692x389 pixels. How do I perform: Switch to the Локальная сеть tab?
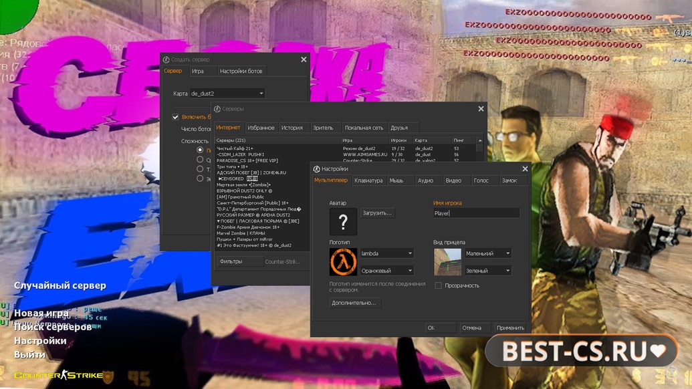(364, 128)
